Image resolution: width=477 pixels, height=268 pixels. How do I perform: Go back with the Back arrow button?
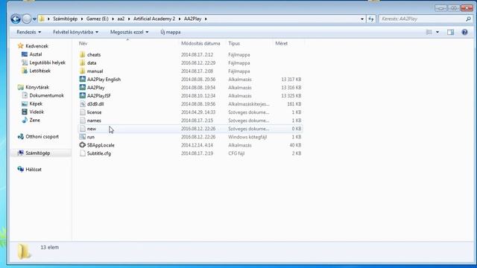point(16,19)
